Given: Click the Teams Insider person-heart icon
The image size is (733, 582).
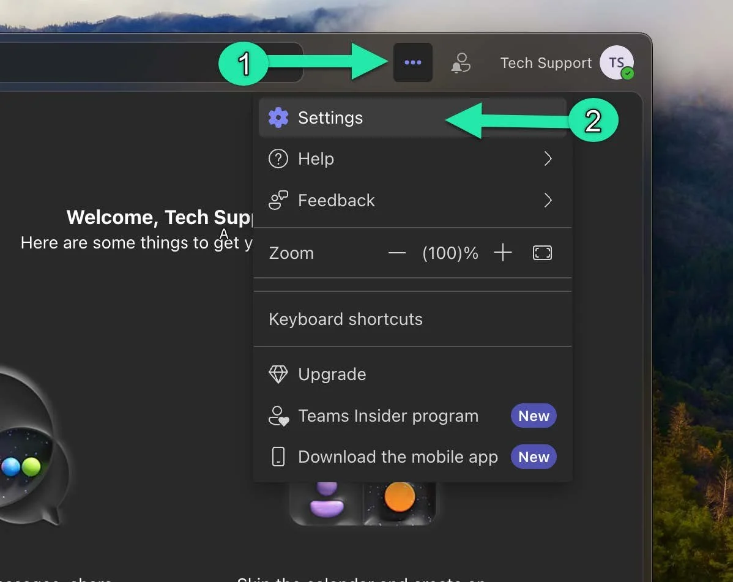Looking at the screenshot, I should [278, 416].
